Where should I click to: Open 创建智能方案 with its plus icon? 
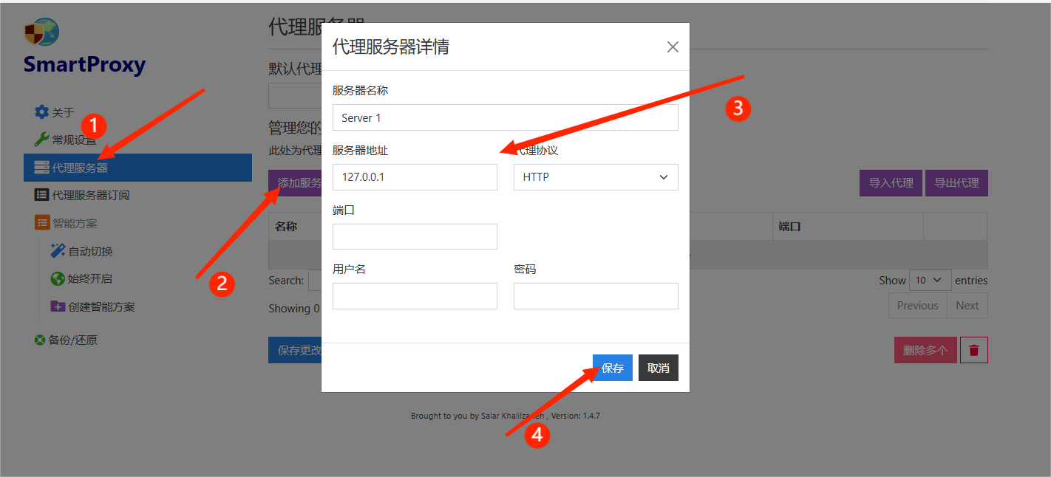[x=58, y=307]
